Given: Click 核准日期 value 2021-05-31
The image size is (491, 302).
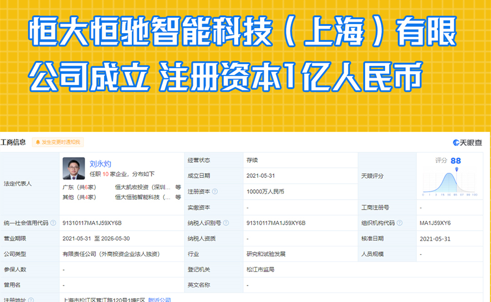Looking at the screenshot, I should [x=435, y=239].
